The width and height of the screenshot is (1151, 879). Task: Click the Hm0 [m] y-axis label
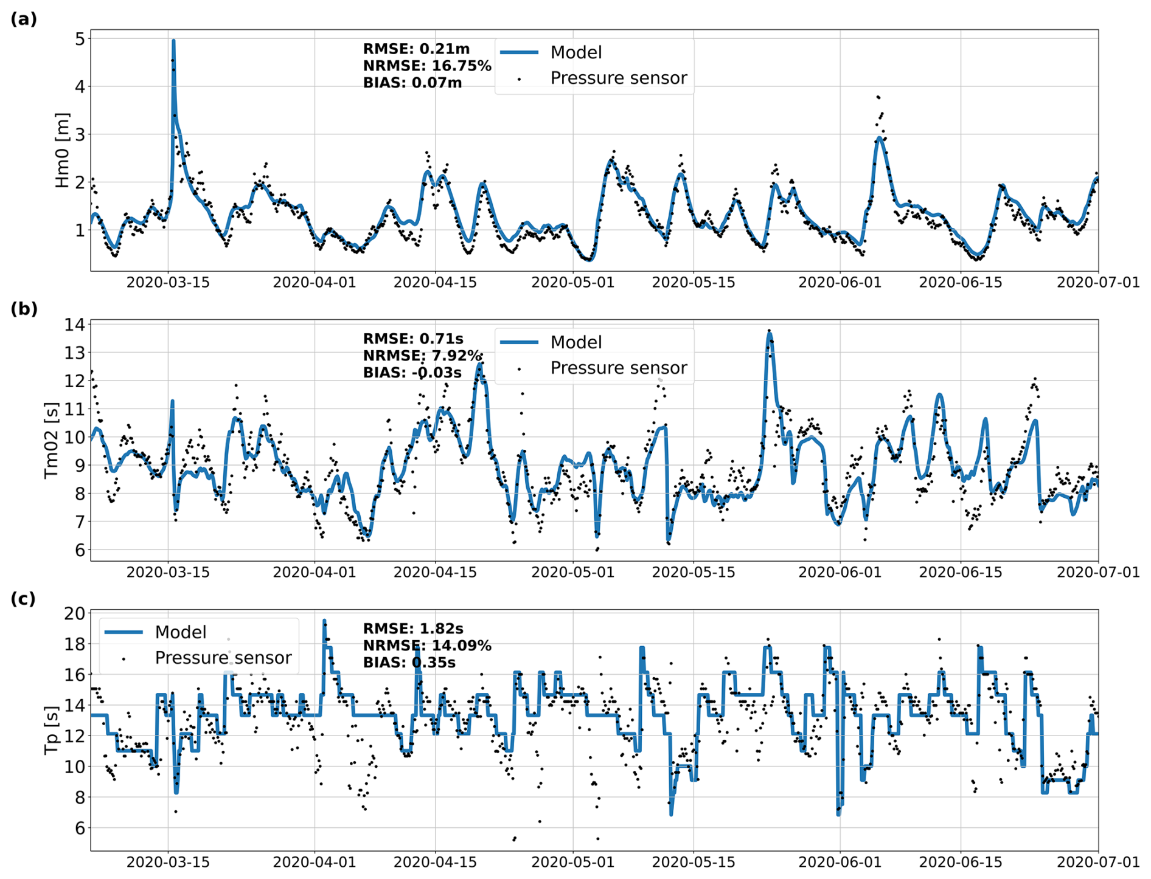63,150
